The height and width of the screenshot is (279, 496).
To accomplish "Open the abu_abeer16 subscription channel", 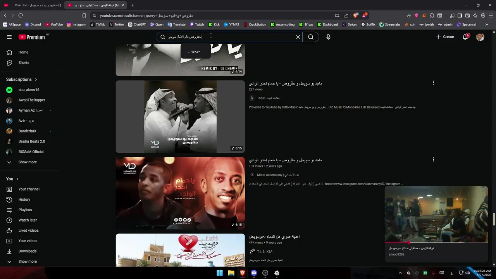I will coord(29,90).
